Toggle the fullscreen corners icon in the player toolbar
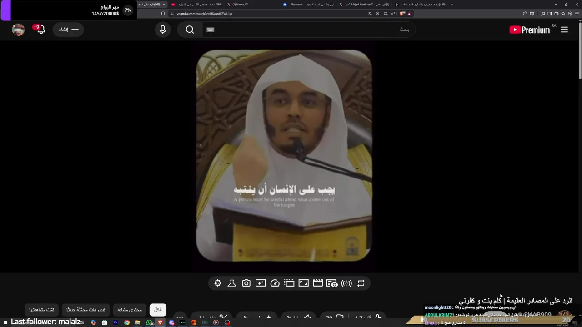The width and height of the screenshot is (582, 327). click(303, 283)
